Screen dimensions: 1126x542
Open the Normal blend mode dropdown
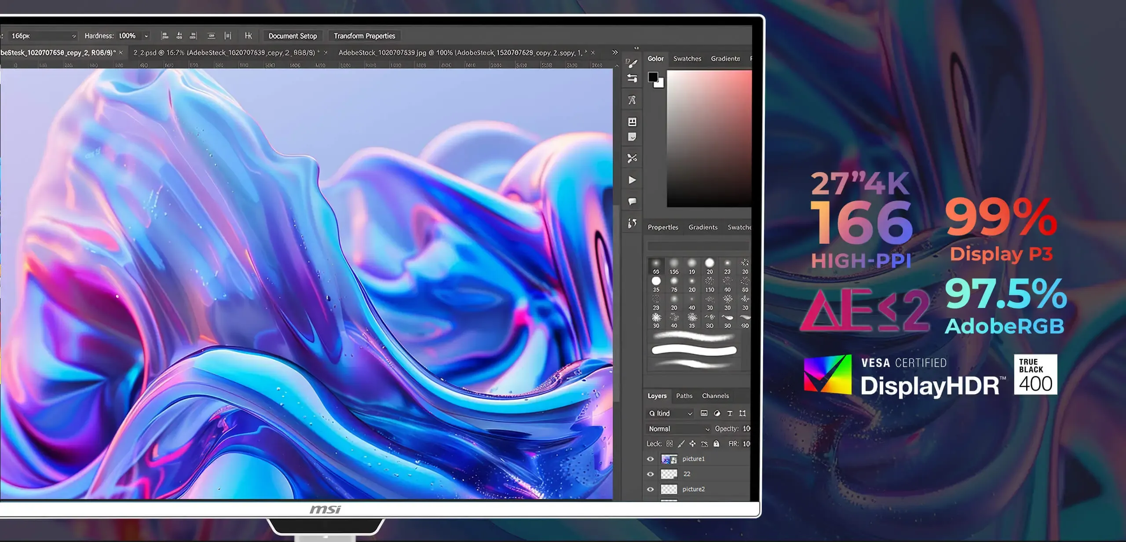(x=679, y=428)
